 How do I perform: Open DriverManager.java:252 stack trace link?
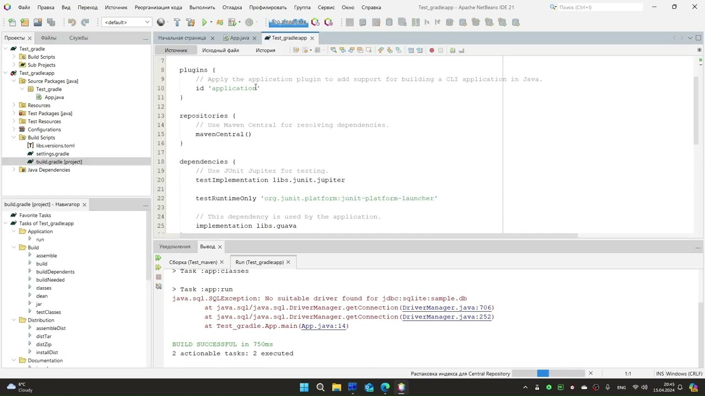click(x=447, y=317)
